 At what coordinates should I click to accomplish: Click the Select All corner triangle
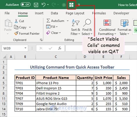pos(4,57)
